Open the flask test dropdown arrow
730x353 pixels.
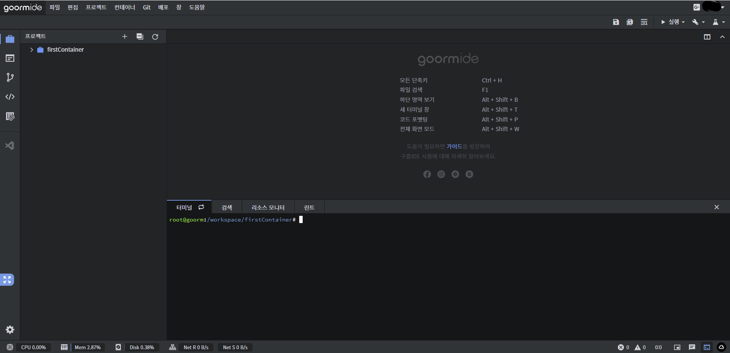[724, 22]
